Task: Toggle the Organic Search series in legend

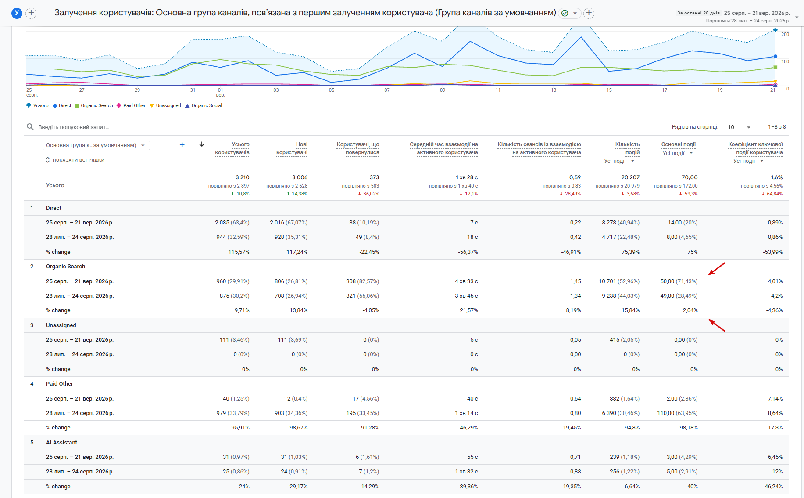Action: click(x=94, y=105)
